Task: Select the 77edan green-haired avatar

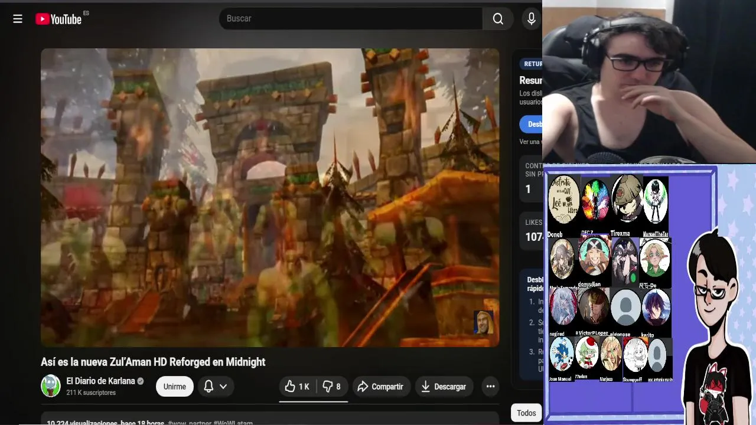Action: pos(587,354)
